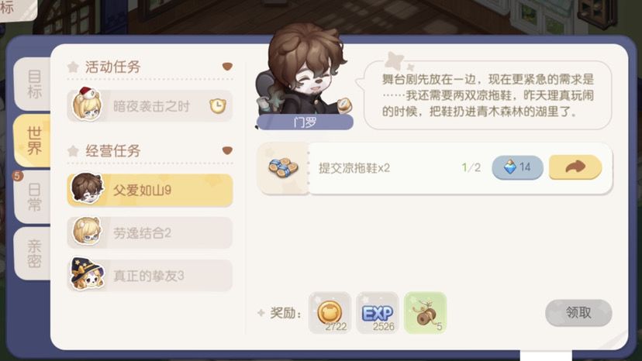Switch to the 亲密 tab
This screenshot has height=361, width=642.
tap(33, 254)
